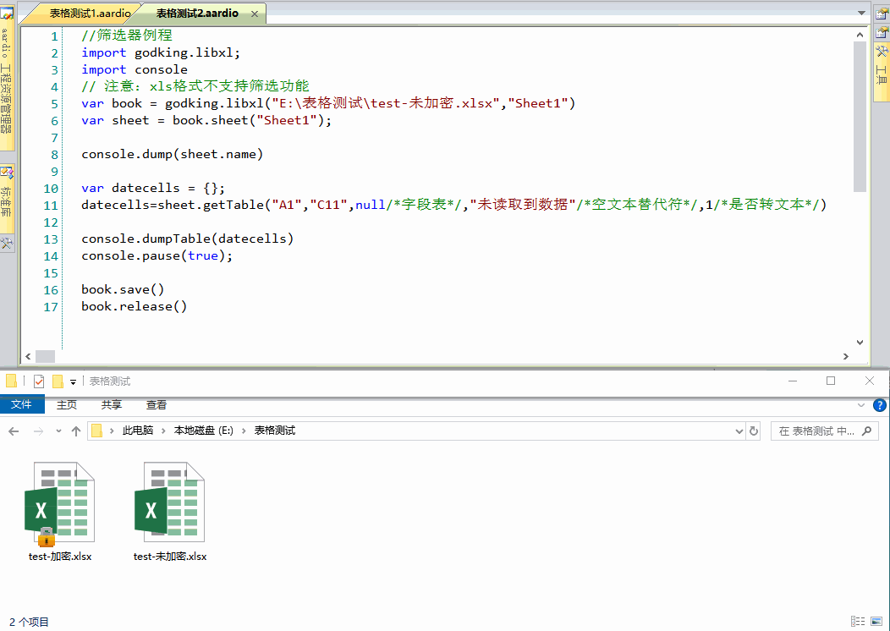Click the folder icon in the address bar
This screenshot has height=631, width=890.
tap(97, 431)
